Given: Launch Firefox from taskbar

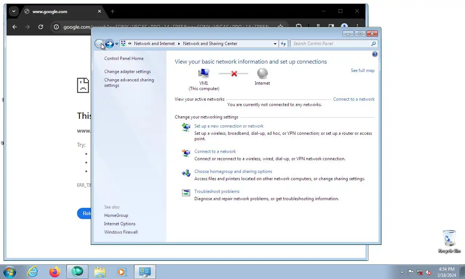Looking at the screenshot, I should 55,272.
